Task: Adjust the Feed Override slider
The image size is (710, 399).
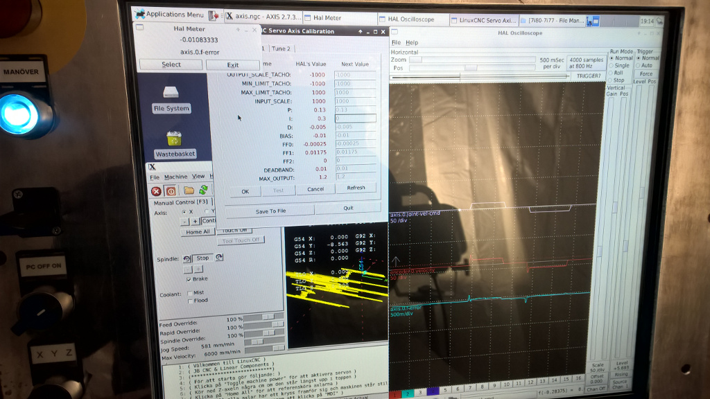Action: 263,317
